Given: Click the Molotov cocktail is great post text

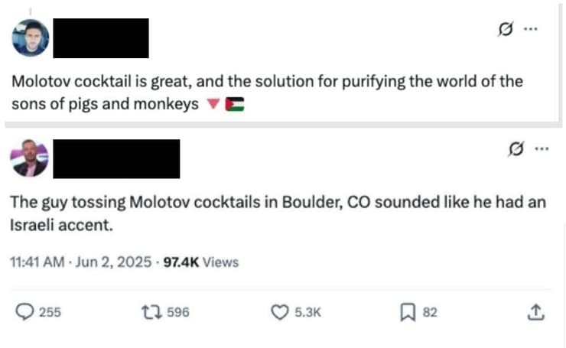Looking at the screenshot, I should (x=267, y=93).
